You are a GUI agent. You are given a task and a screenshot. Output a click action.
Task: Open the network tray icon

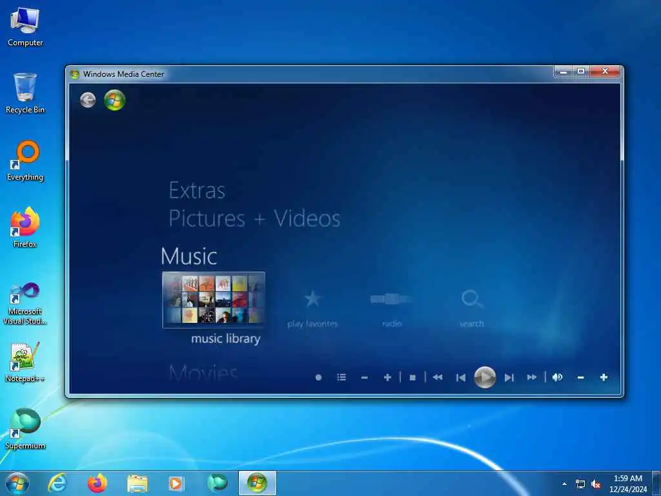[x=580, y=484]
